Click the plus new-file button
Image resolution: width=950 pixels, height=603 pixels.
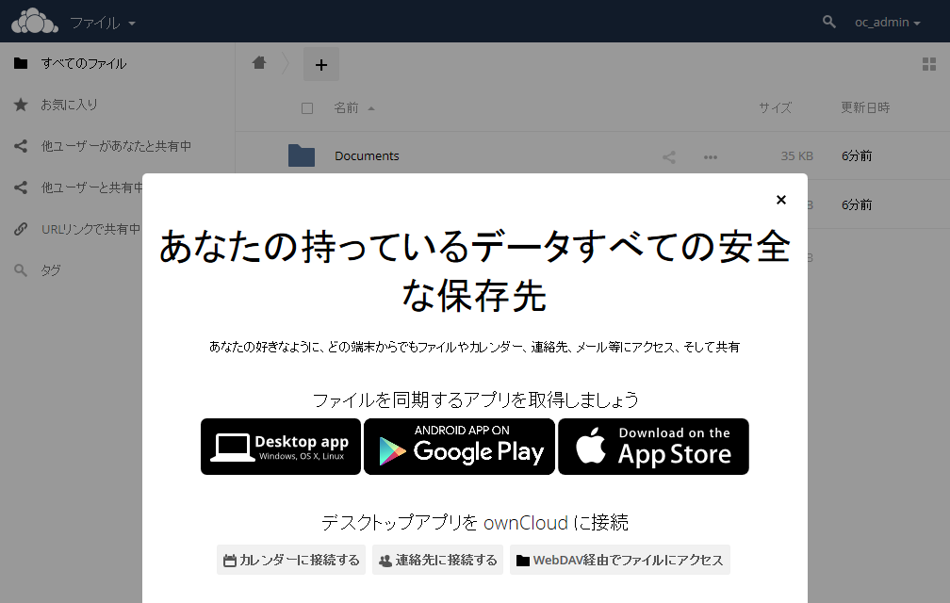[321, 64]
